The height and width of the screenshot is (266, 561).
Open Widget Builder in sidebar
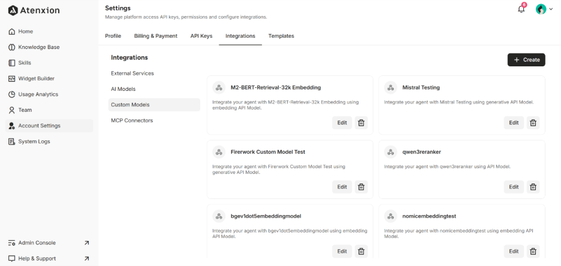(x=49, y=78)
